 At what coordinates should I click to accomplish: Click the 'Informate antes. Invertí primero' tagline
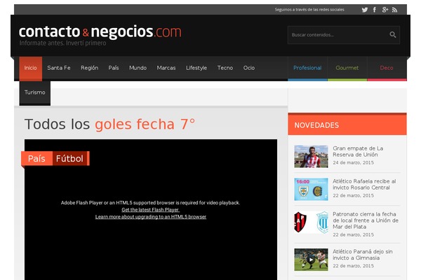[x=62, y=43]
